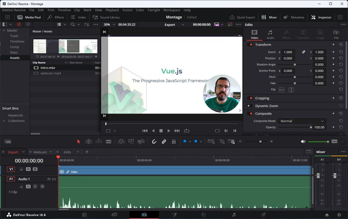Toggle Loop playback icon
The height and width of the screenshot is (219, 348).
click(x=186, y=131)
